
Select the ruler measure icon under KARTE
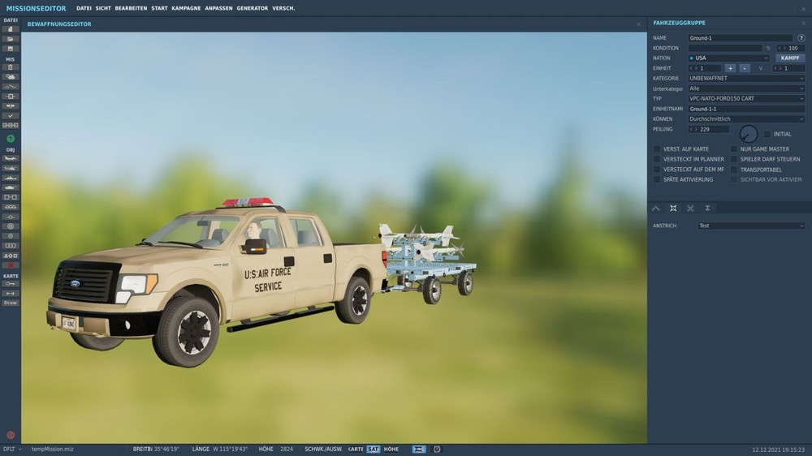(11, 294)
